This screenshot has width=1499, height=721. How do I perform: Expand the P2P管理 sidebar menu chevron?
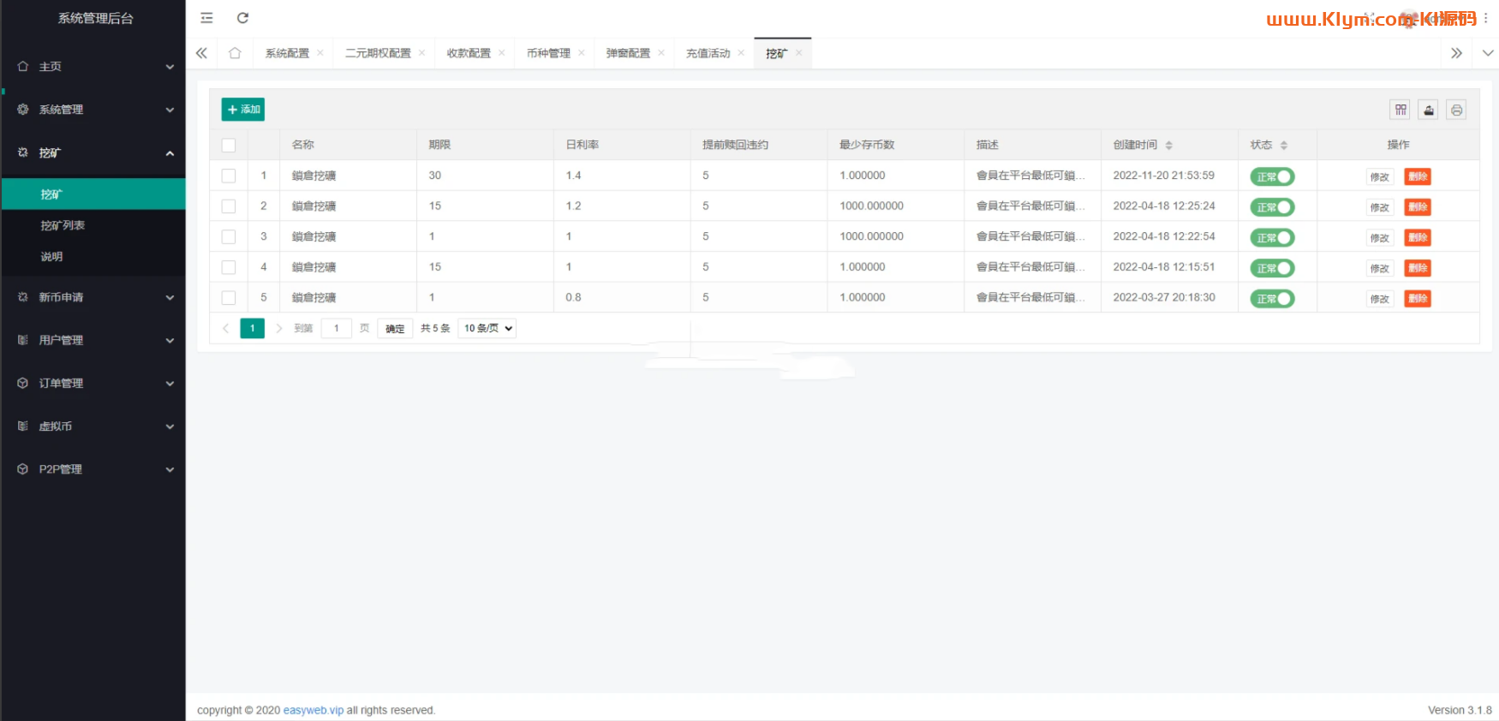(170, 469)
